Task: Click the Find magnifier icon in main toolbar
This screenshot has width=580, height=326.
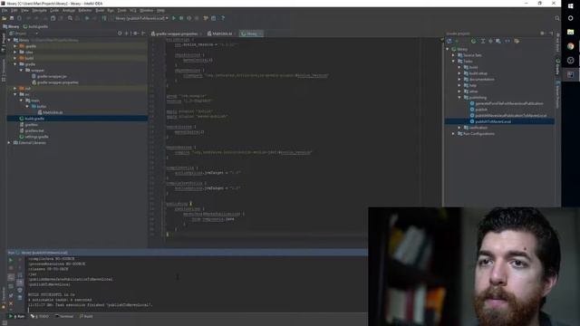Action: [70, 18]
